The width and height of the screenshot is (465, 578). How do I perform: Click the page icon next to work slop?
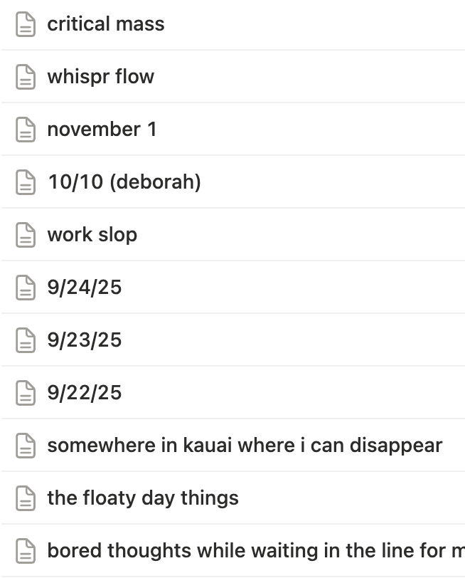click(26, 235)
